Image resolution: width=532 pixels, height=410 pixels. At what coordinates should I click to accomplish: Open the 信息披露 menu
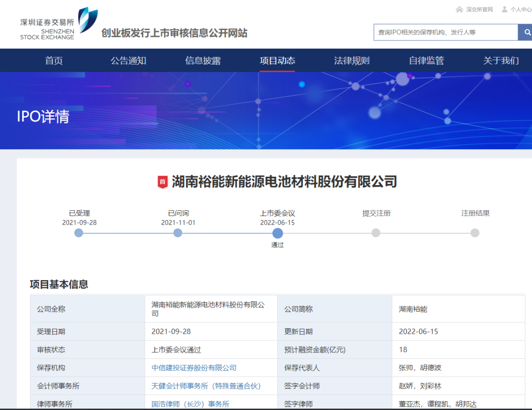point(203,61)
